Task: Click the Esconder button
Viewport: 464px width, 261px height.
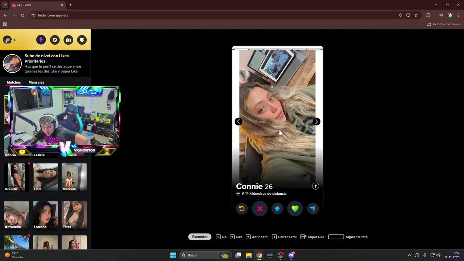Action: tap(200, 237)
